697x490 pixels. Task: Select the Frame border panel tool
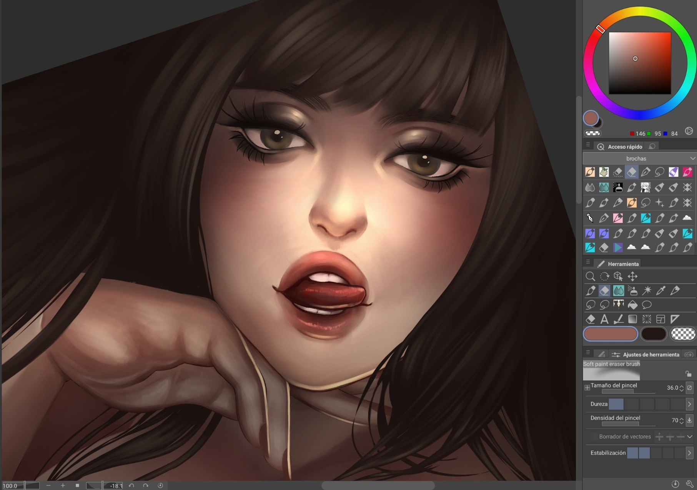tap(660, 319)
